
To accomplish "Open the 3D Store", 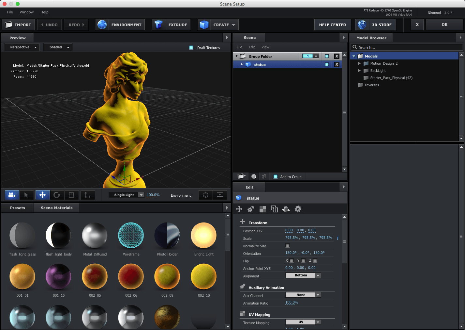I will pyautogui.click(x=375, y=25).
